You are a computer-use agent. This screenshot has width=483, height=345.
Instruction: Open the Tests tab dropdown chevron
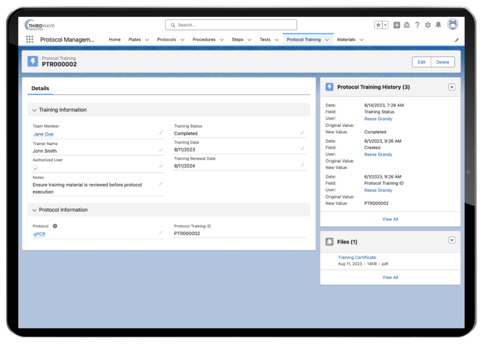click(277, 40)
